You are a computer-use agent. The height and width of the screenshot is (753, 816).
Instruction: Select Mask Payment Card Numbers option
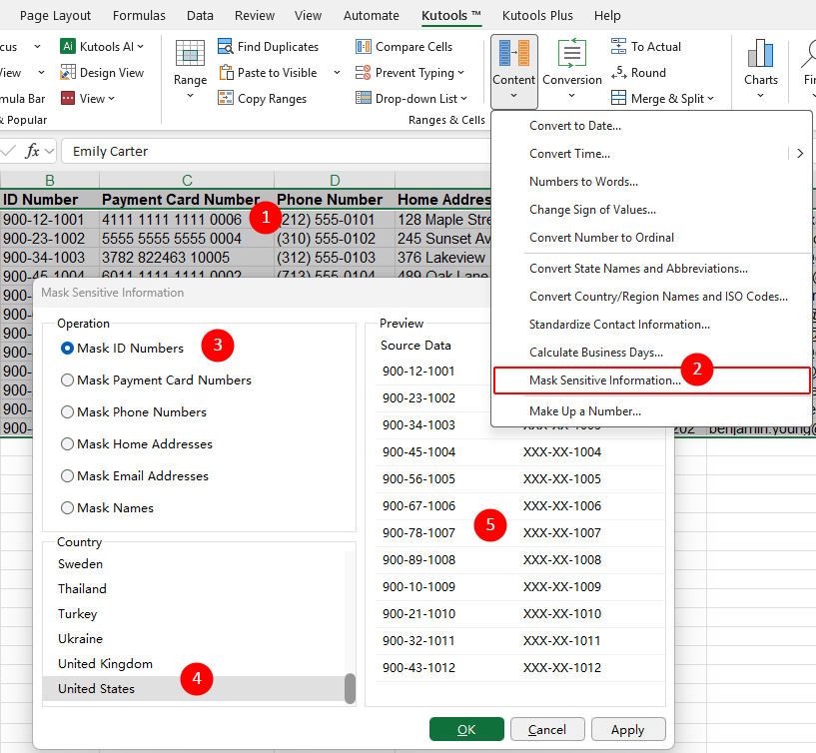tap(67, 380)
